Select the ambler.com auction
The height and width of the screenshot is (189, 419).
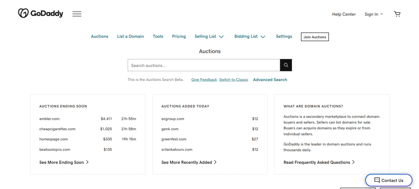[x=50, y=119]
